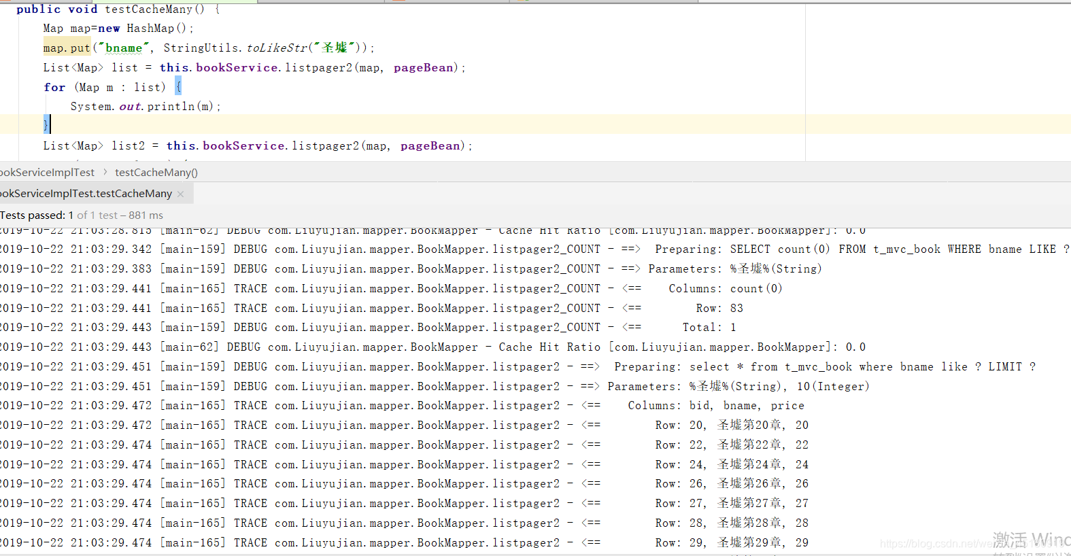The height and width of the screenshot is (556, 1071).
Task: Click the 'Row: 83' log line
Action: pyautogui.click(x=372, y=309)
